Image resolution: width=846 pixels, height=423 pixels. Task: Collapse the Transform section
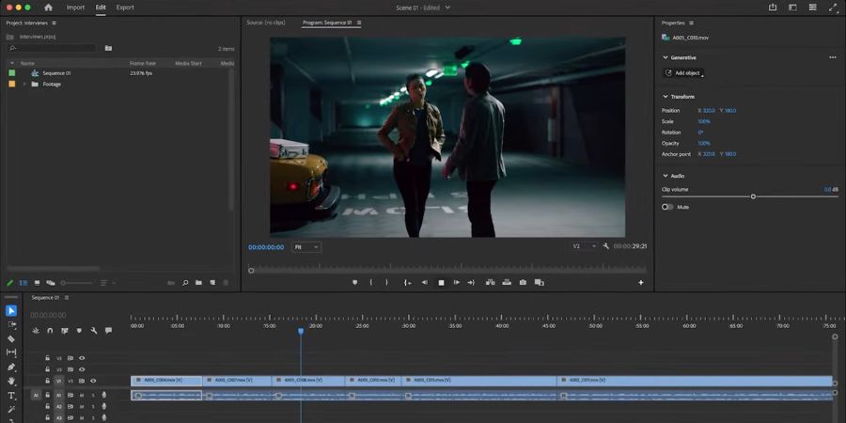pyautogui.click(x=666, y=97)
